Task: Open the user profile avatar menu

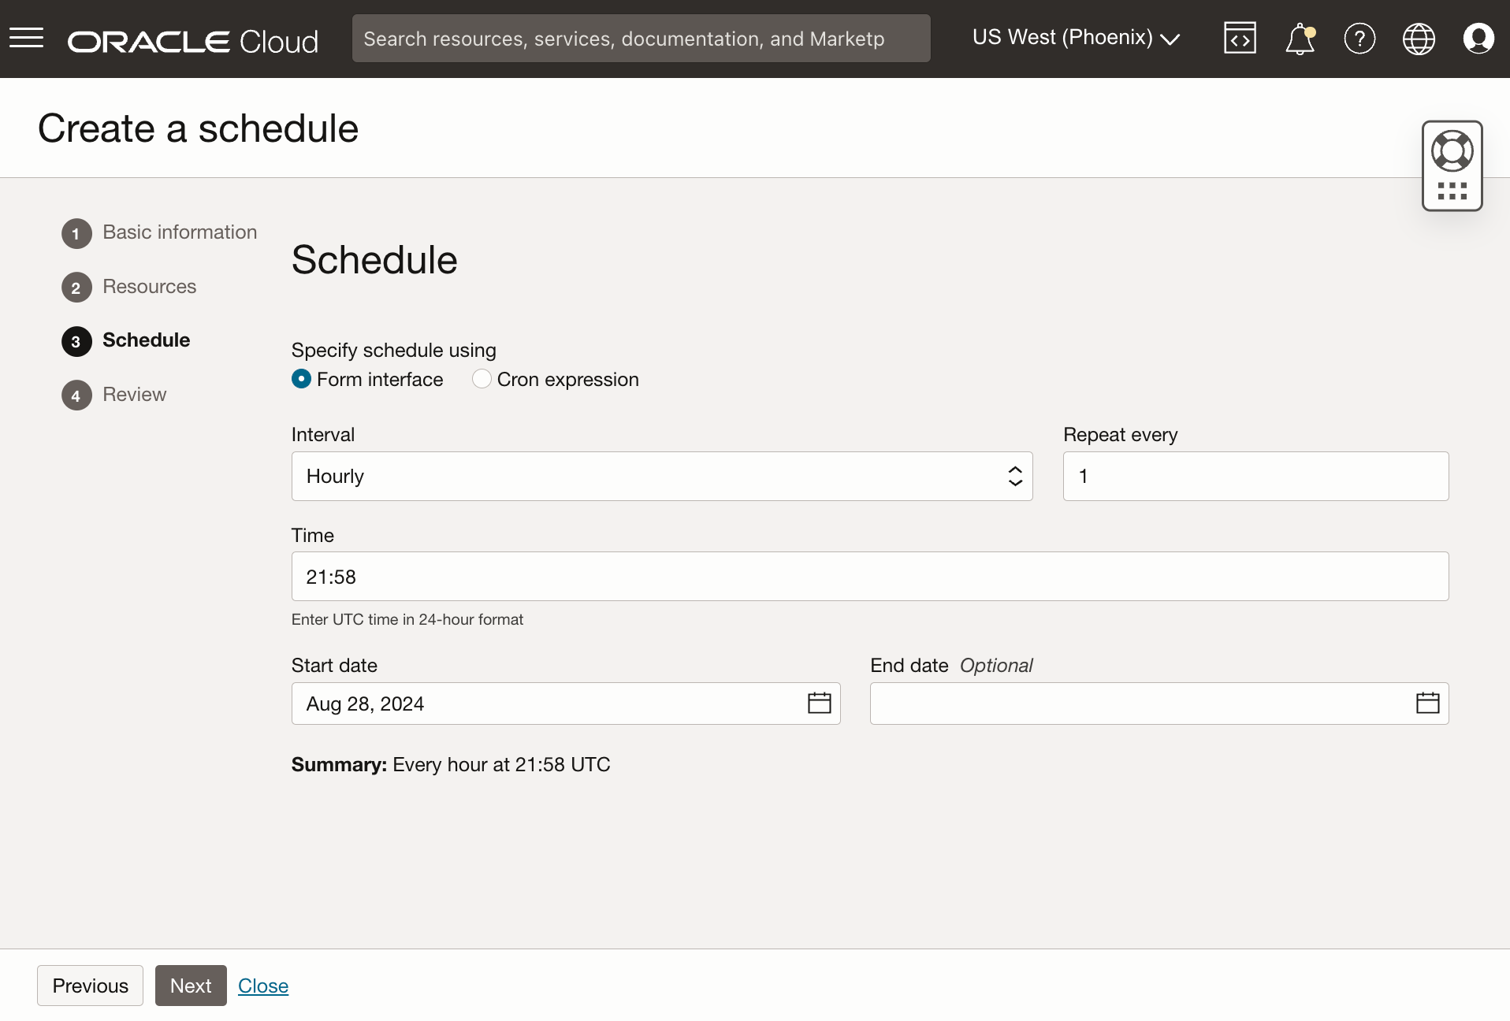Action: click(x=1478, y=38)
